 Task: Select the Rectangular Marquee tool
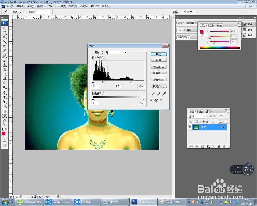(x=4, y=33)
